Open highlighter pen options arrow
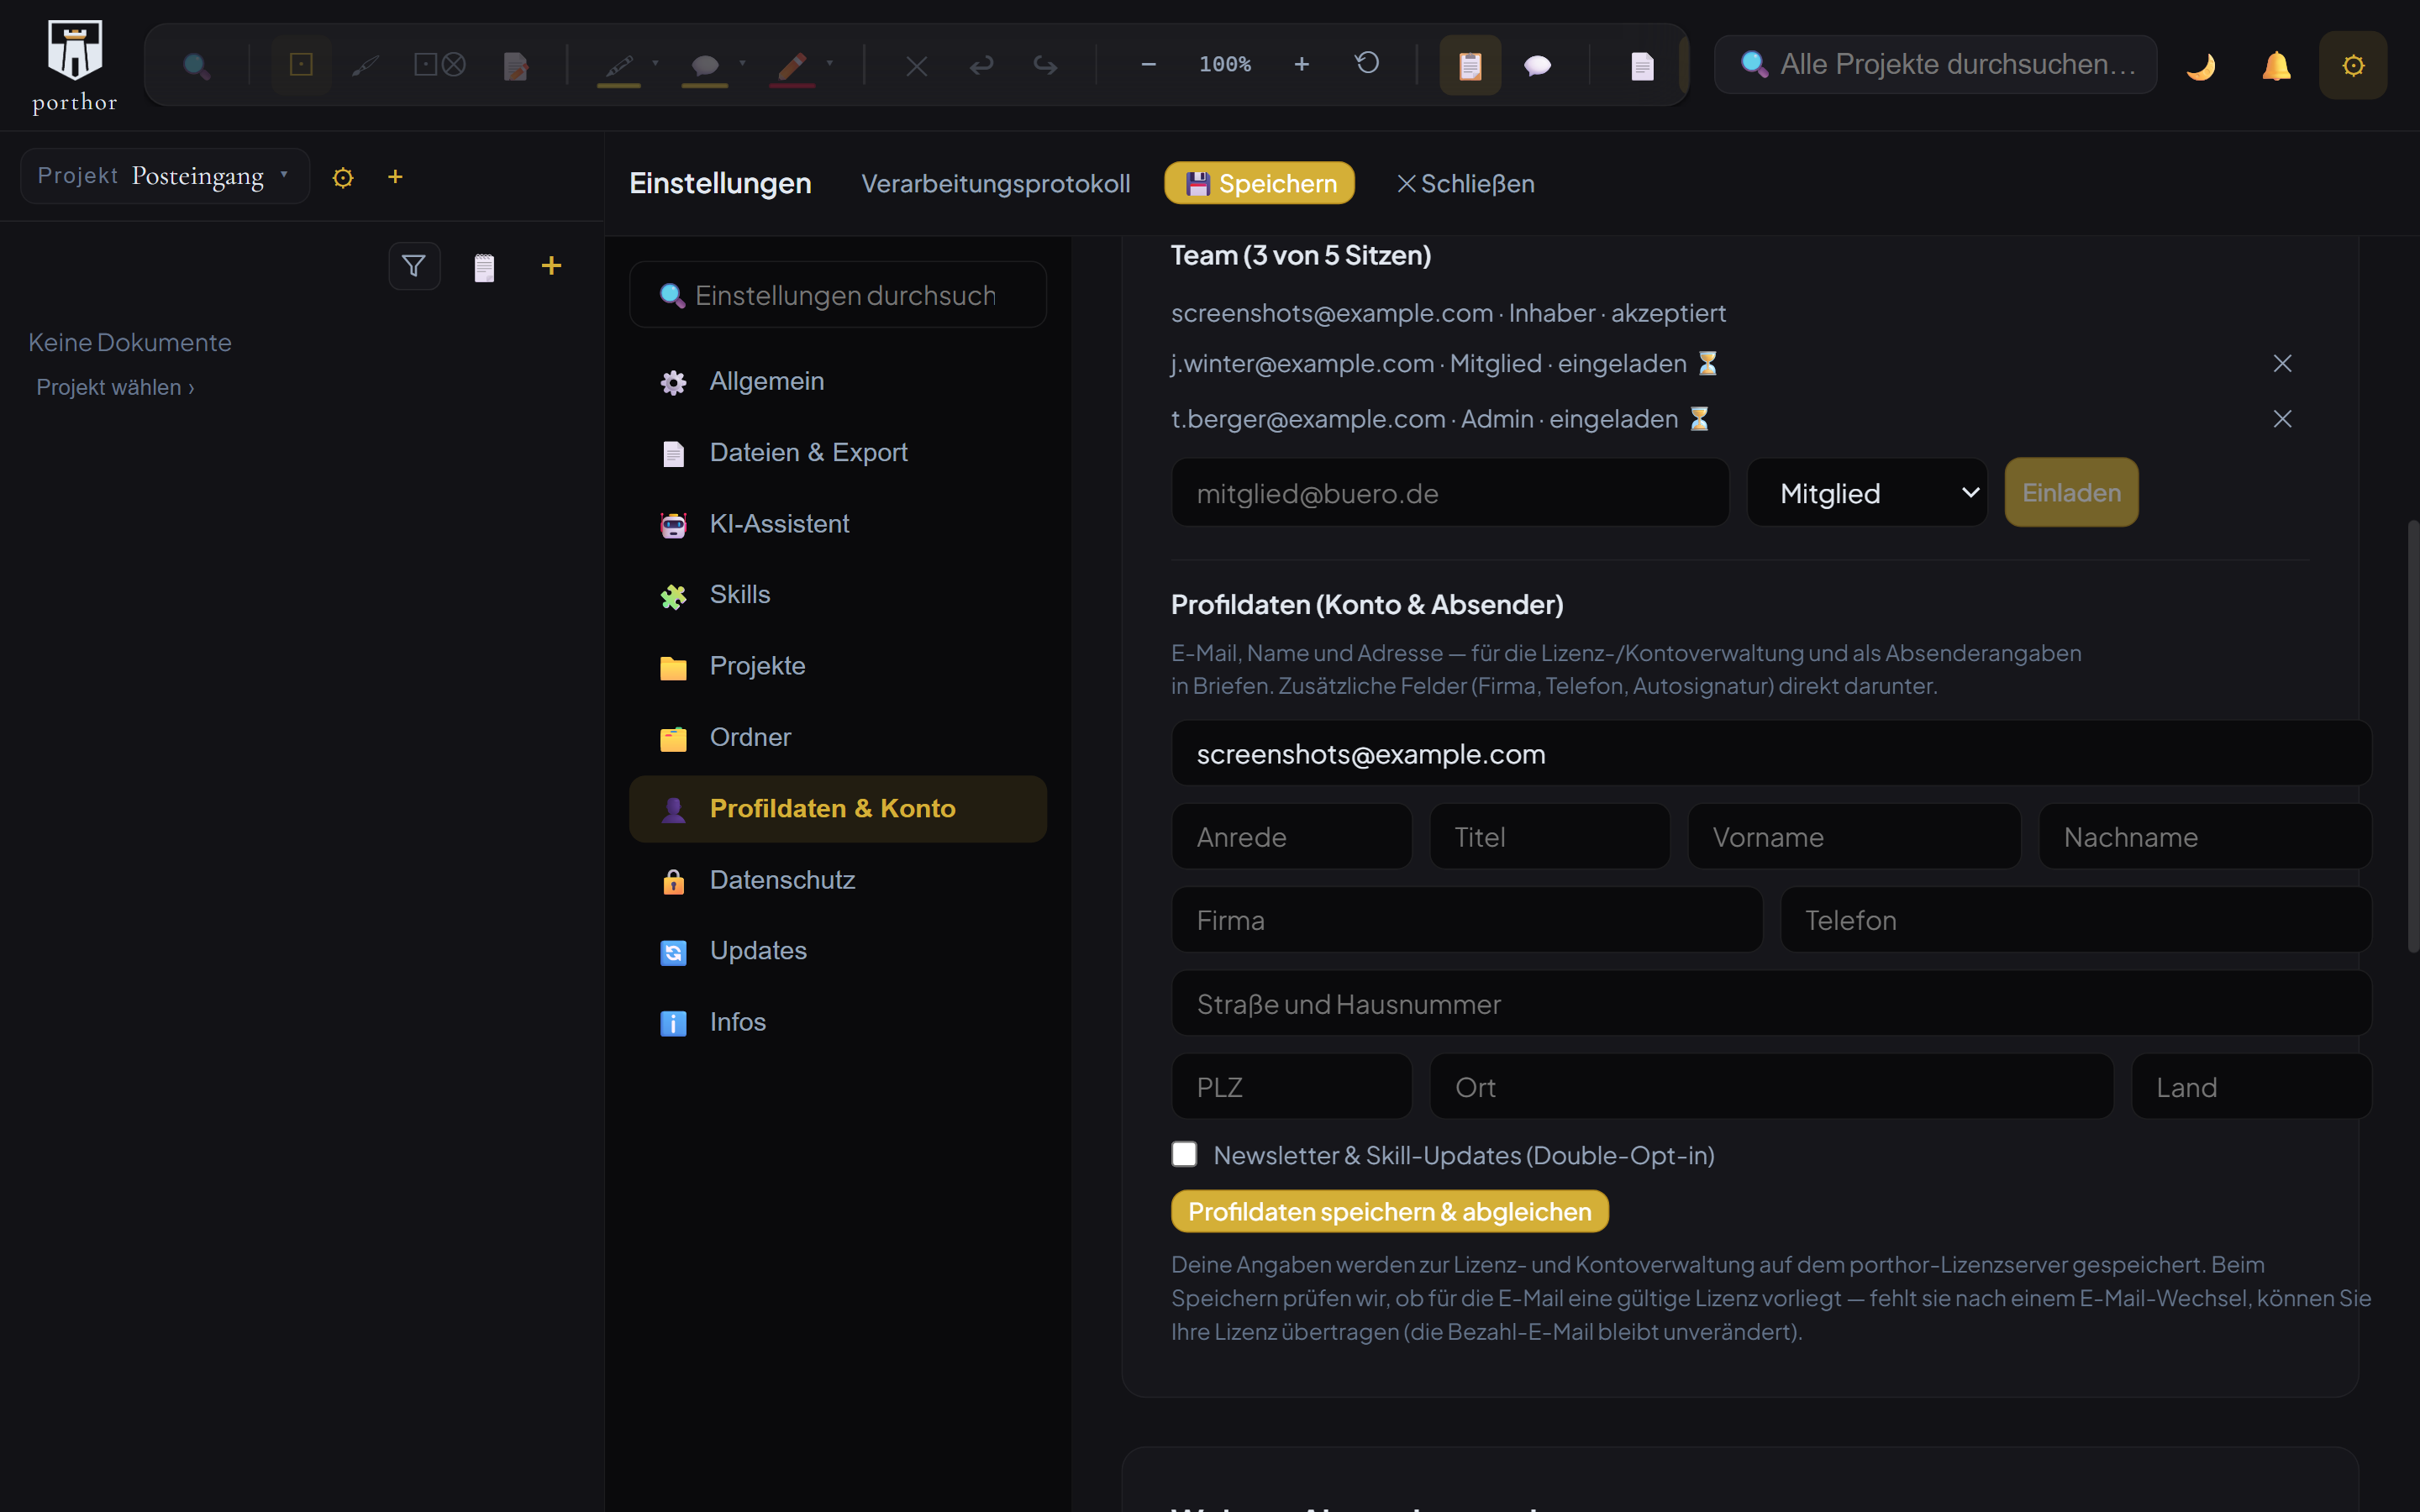 (656, 63)
